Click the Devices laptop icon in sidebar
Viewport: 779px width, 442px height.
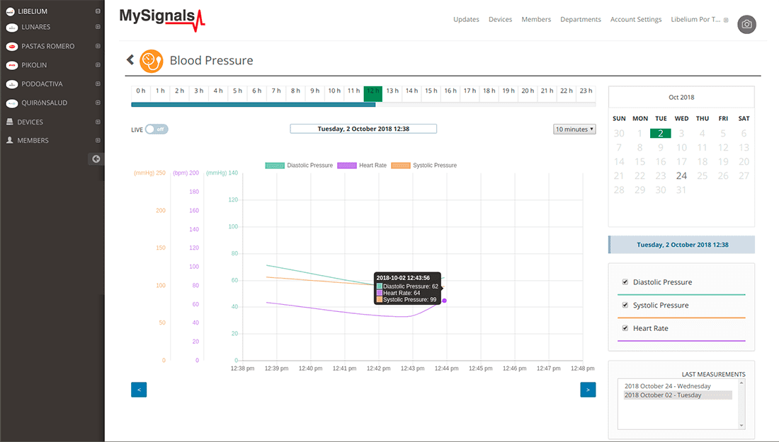[9, 122]
